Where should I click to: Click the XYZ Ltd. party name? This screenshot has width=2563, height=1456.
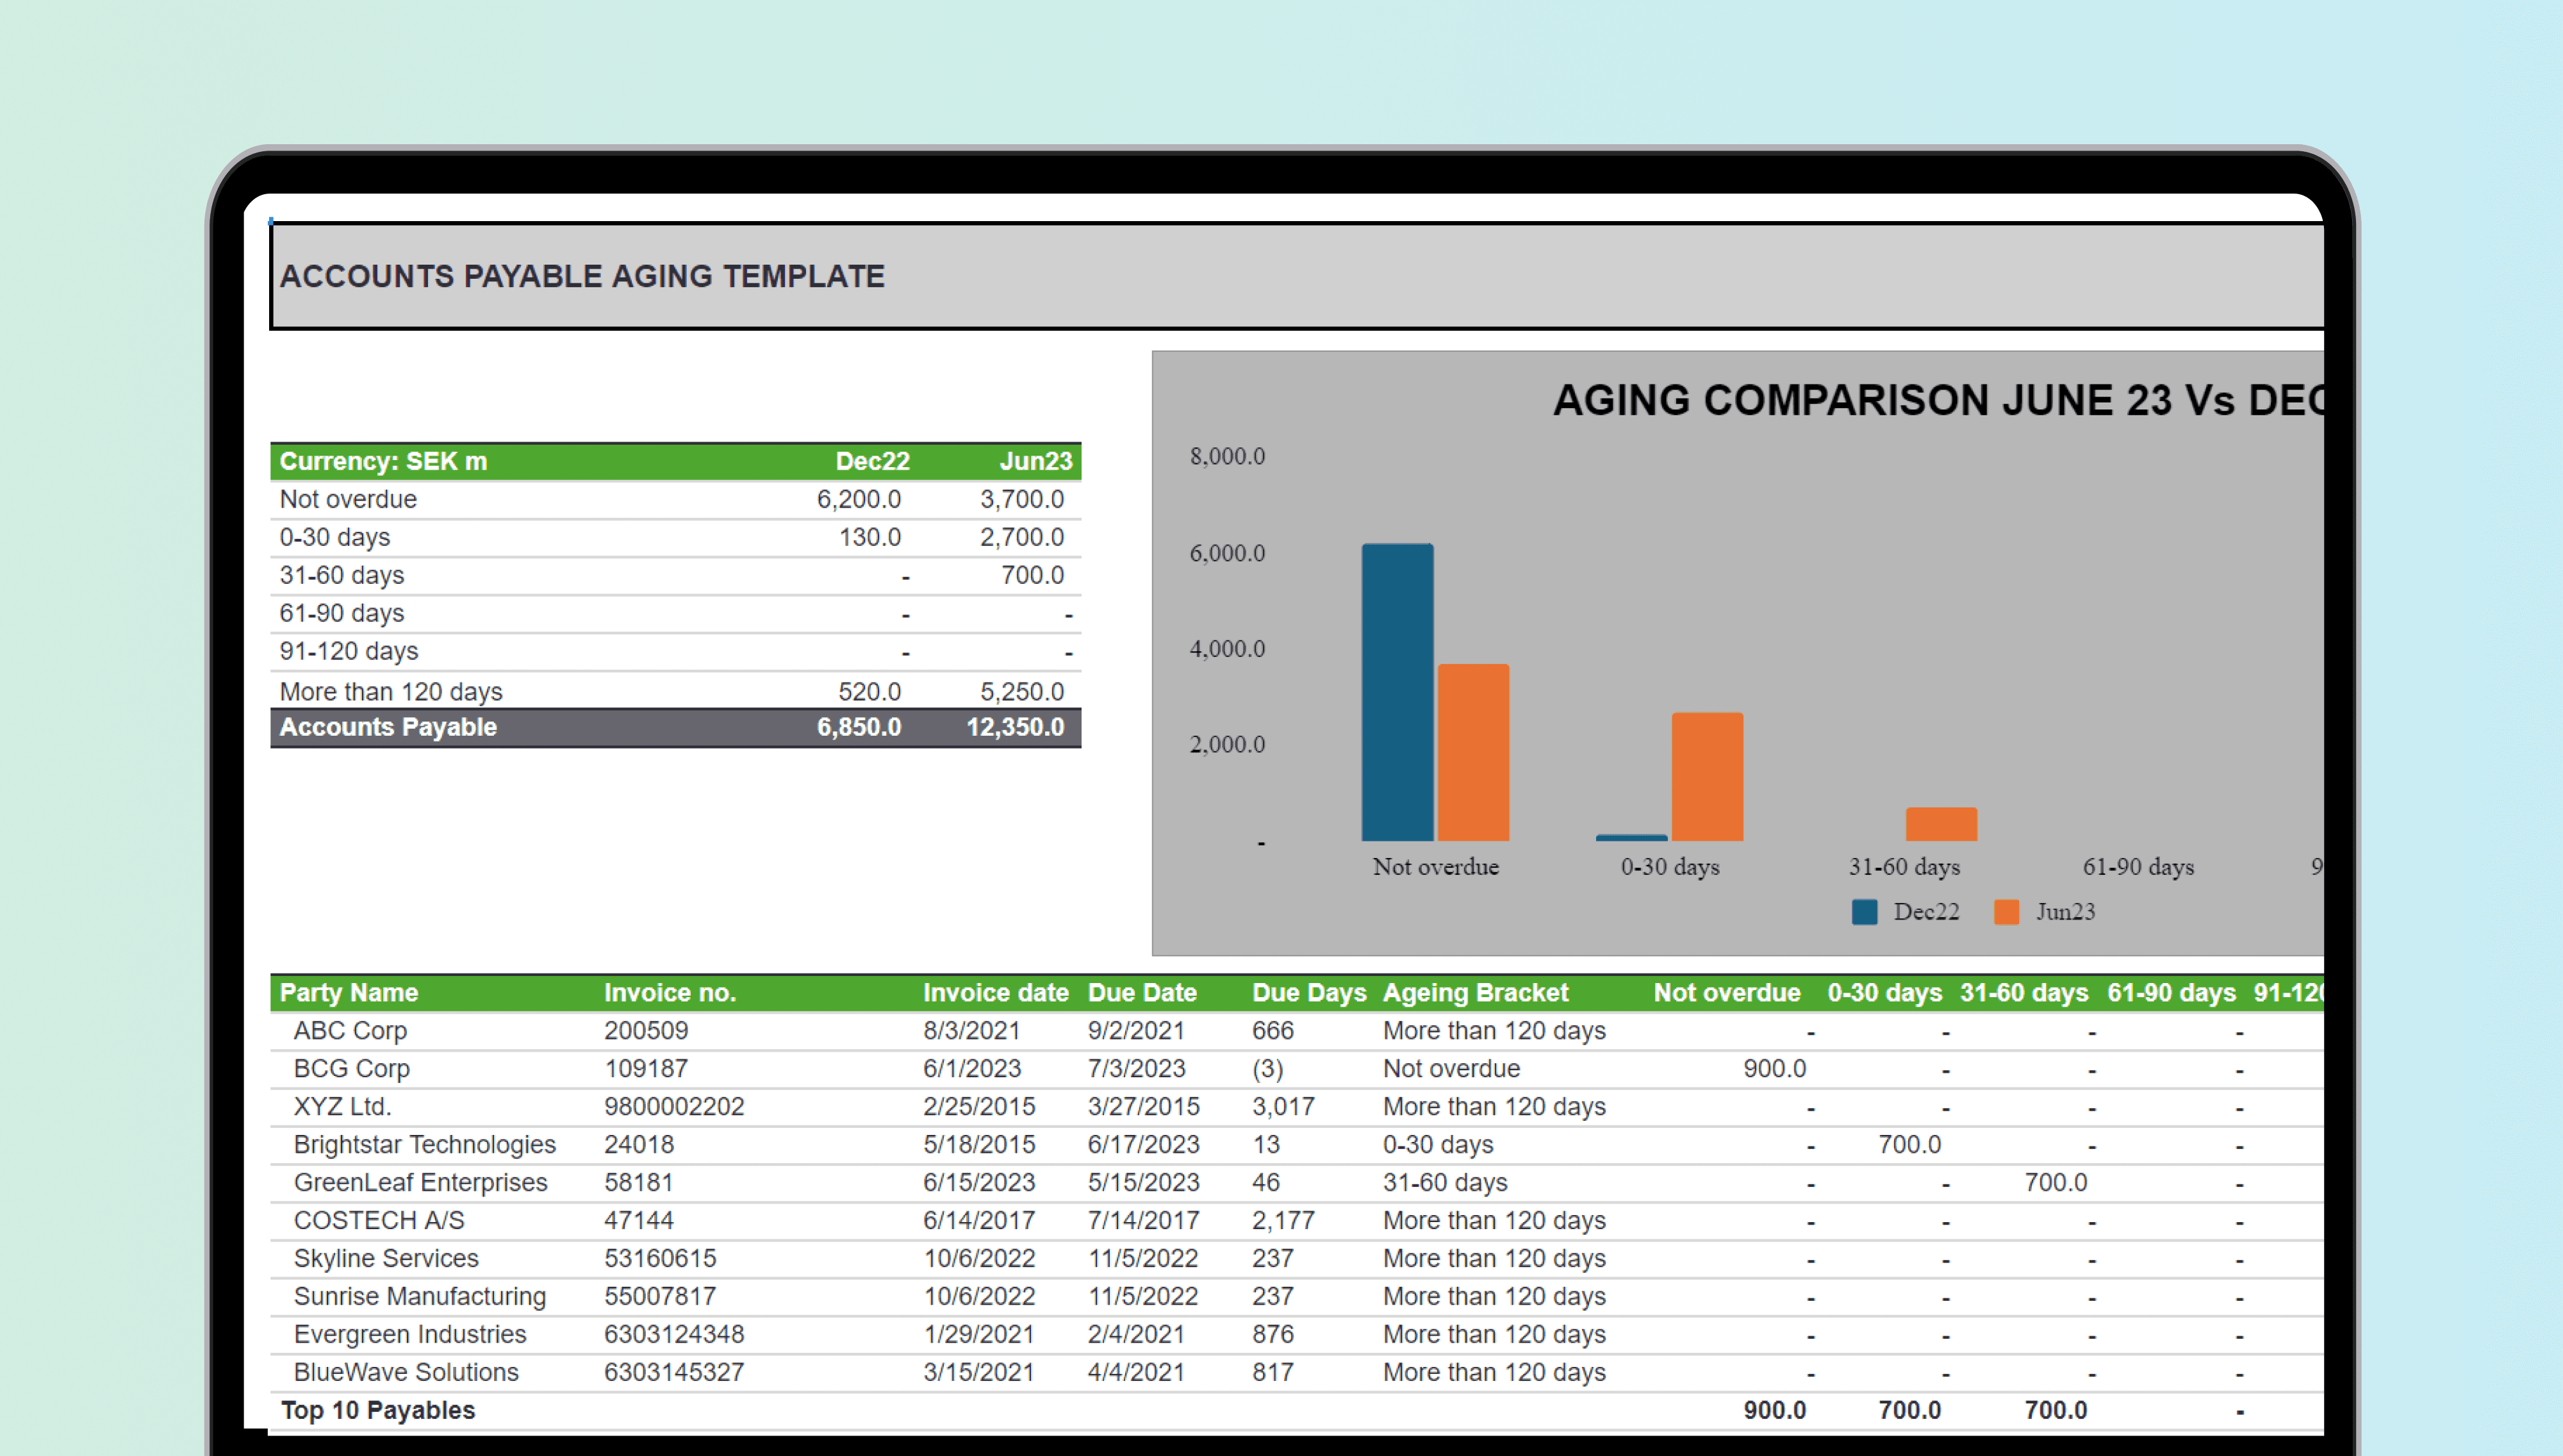point(343,1106)
